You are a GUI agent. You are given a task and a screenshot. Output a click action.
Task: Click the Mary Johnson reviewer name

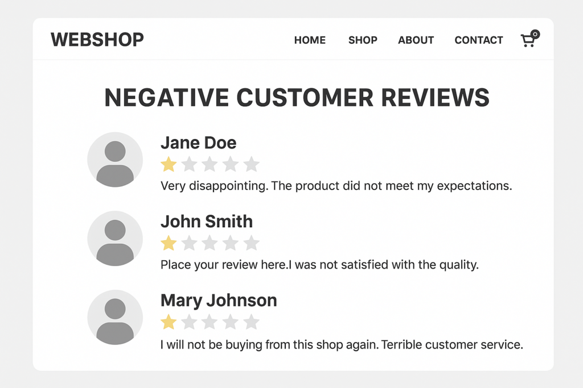pos(219,300)
